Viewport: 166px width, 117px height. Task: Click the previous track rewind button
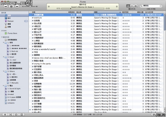coord(6,6)
